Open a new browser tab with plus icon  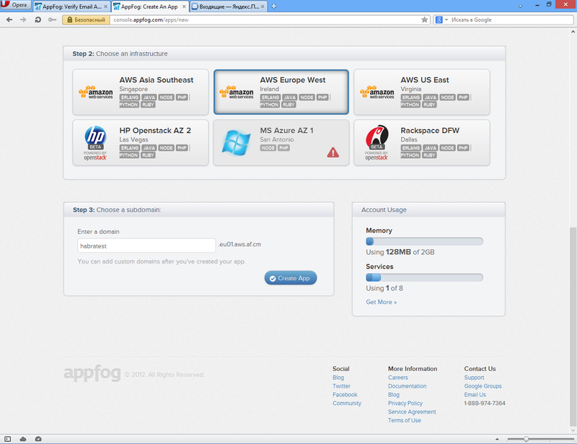[x=274, y=6]
